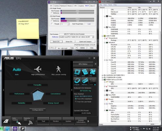Choose High performance airplane mode in EPU
The image size is (162, 131).
38,71
